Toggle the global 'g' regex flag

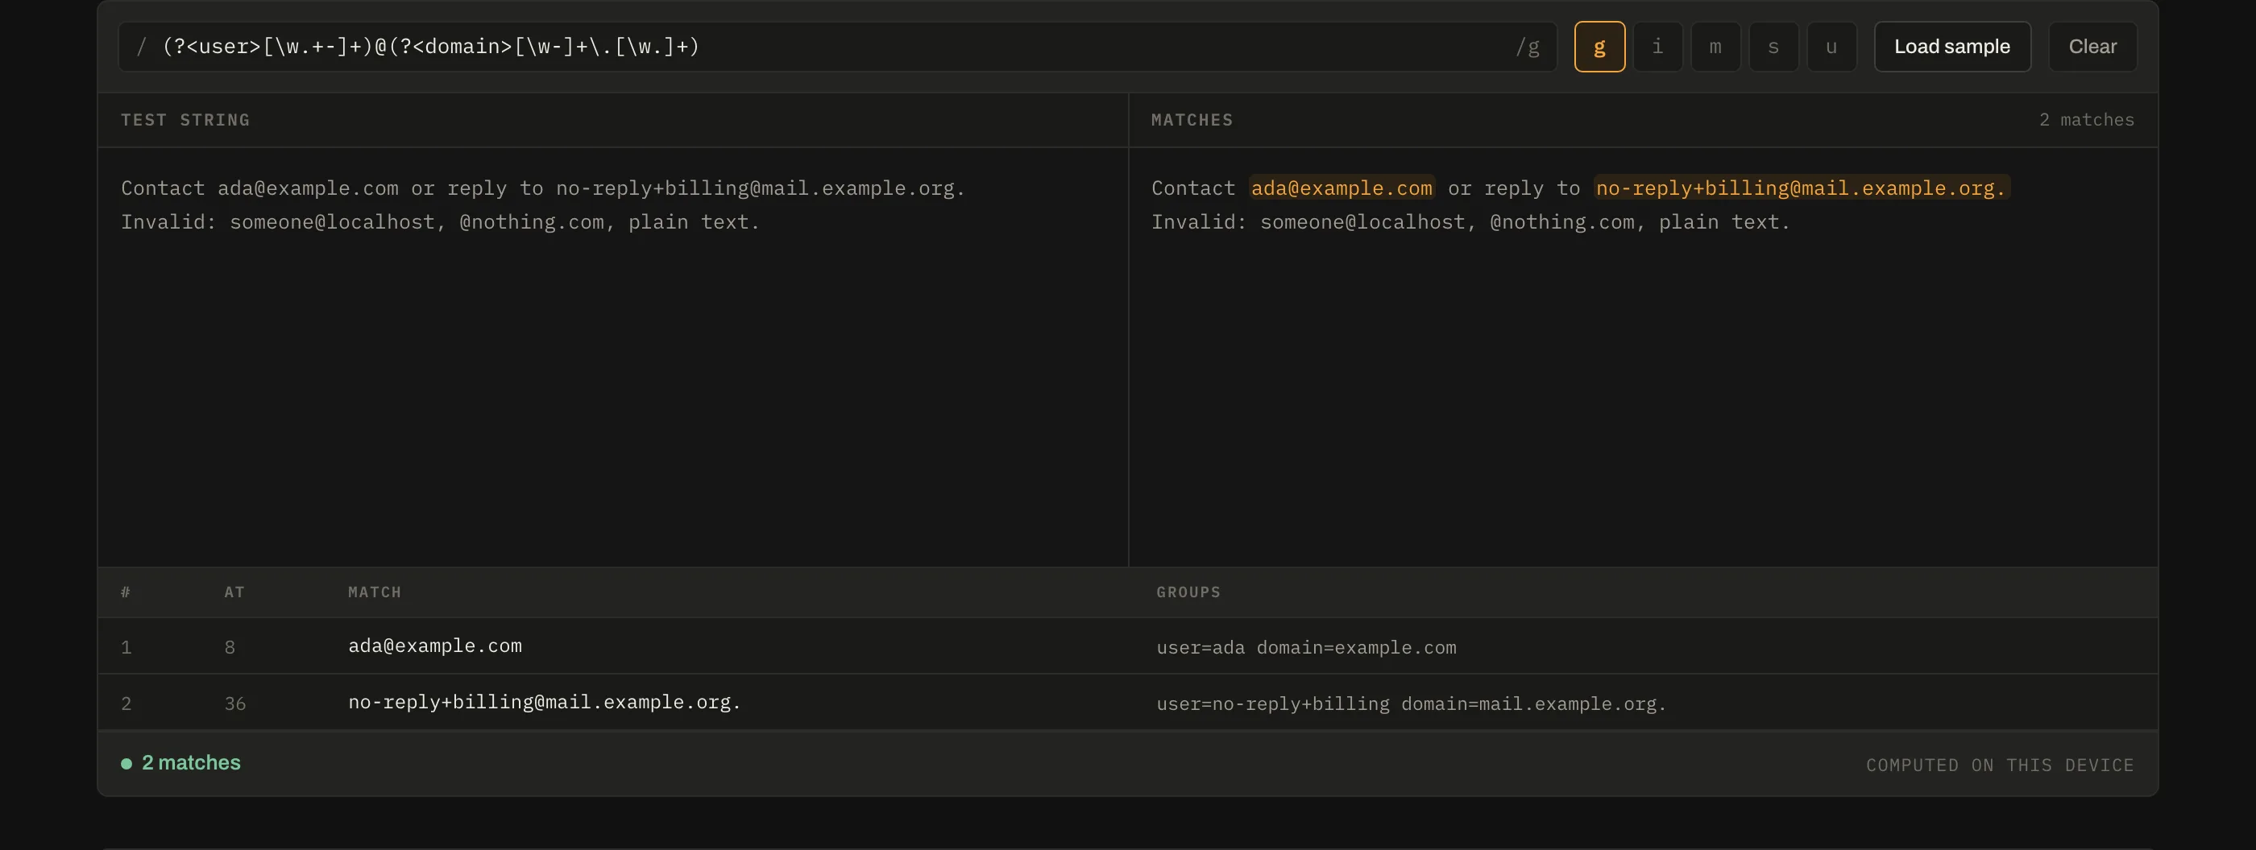click(x=1599, y=47)
